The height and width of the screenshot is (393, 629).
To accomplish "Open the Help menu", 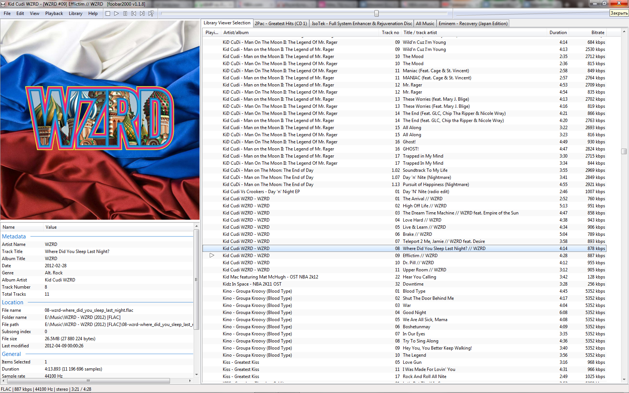I will tap(93, 13).
